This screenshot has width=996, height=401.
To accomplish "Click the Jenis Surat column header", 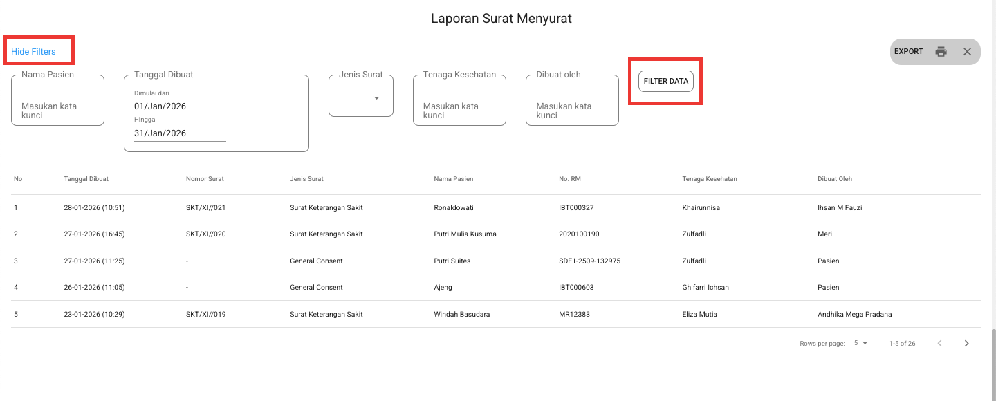I will [x=306, y=179].
